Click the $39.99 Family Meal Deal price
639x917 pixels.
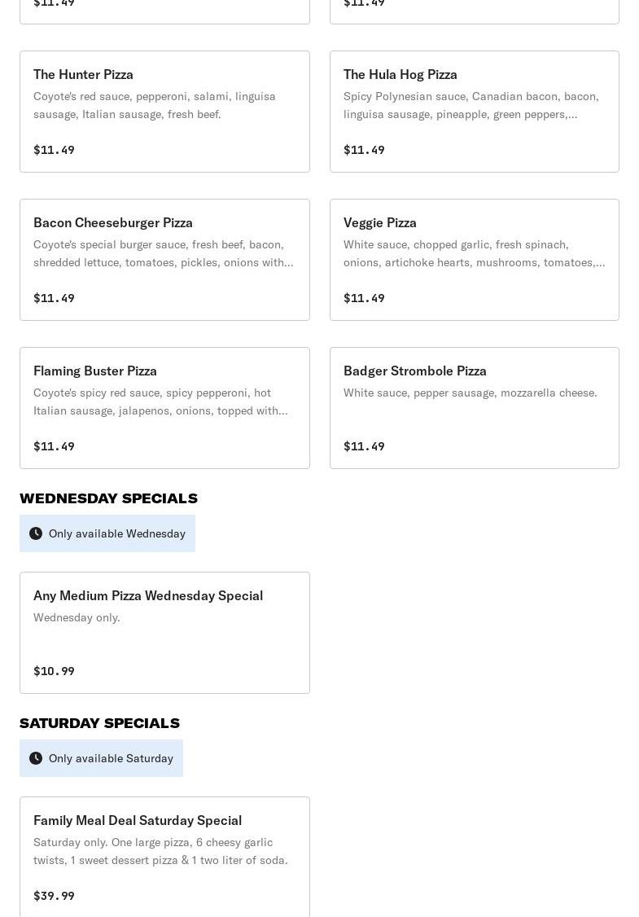coord(54,896)
